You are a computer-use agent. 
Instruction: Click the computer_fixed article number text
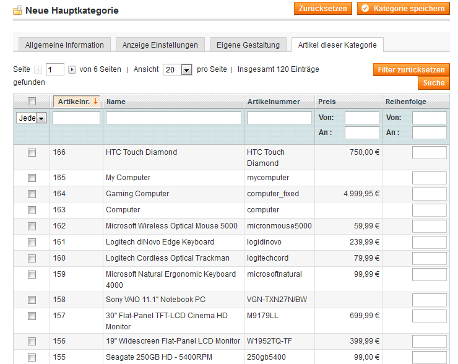click(273, 194)
